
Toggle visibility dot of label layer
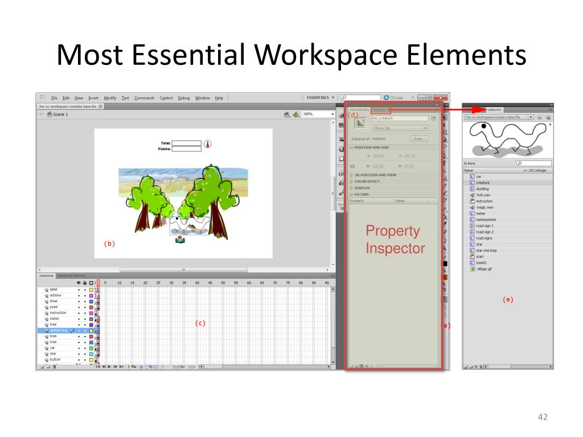click(79, 290)
